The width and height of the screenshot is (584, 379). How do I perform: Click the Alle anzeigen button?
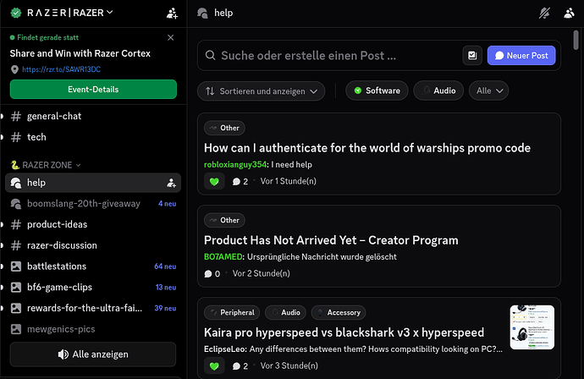[x=93, y=354]
